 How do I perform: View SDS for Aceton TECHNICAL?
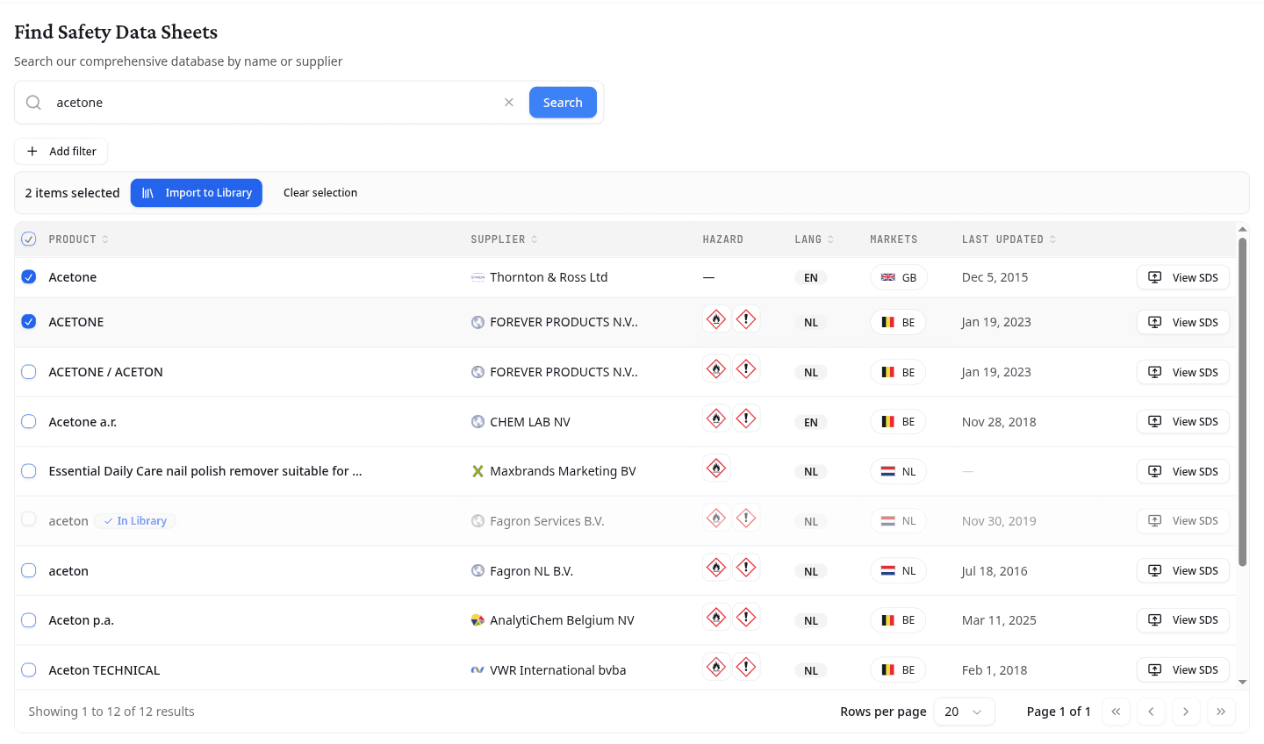(1183, 670)
